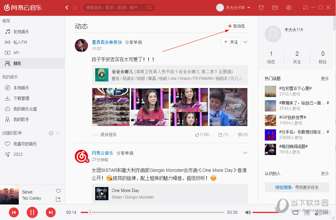Open the chevron on 网易云音乐's post
336x220 pixels.
(245, 153)
